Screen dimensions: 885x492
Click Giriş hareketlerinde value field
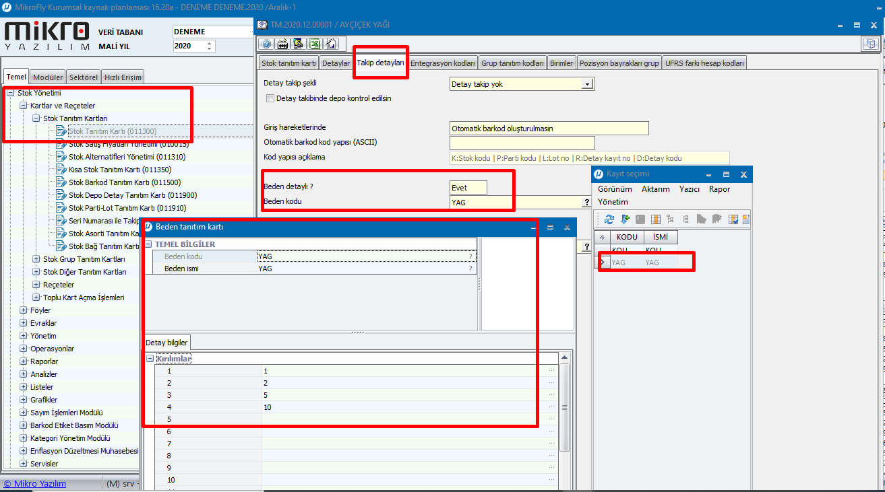549,128
